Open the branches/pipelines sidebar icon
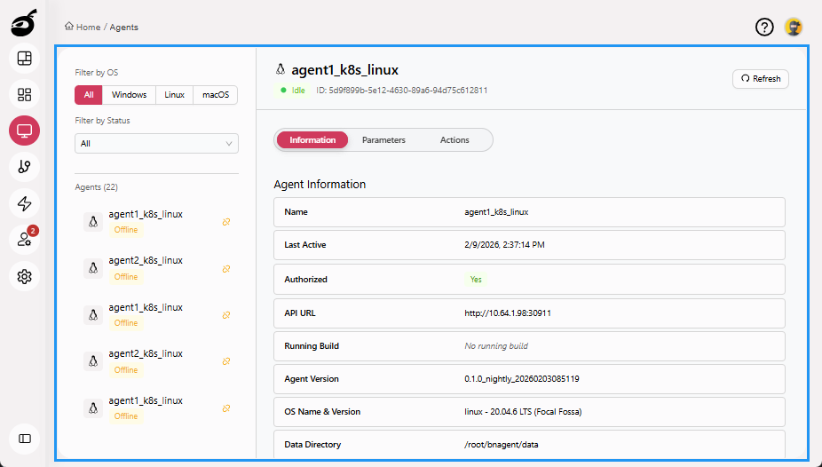 point(24,167)
